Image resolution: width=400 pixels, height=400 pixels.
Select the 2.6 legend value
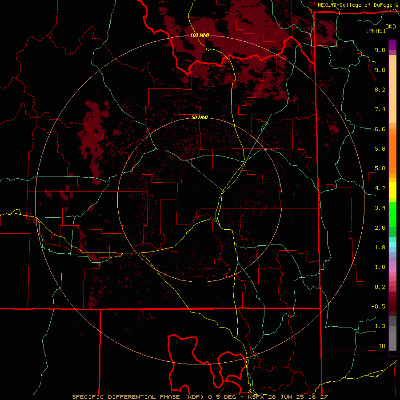coord(380,228)
